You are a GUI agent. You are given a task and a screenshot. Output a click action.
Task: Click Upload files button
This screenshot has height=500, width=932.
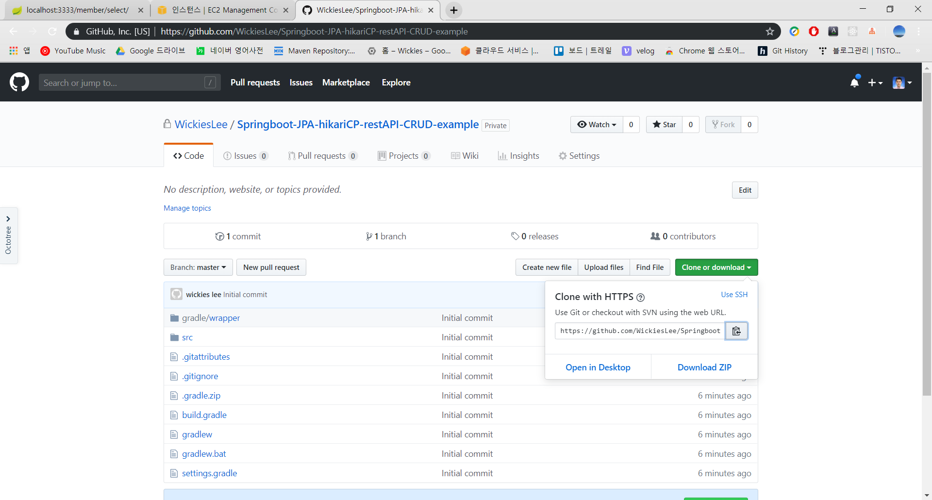(x=604, y=267)
